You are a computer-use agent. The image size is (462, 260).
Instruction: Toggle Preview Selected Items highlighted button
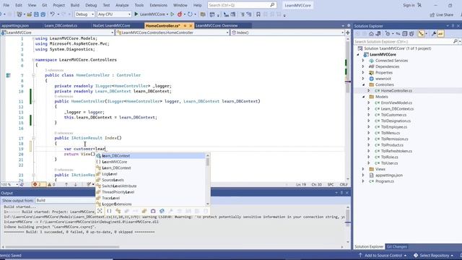(440, 34)
